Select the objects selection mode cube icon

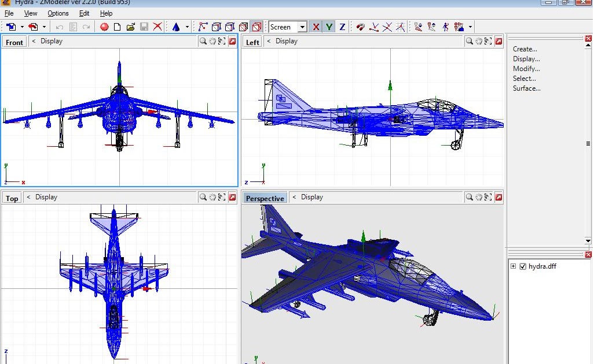(x=257, y=27)
